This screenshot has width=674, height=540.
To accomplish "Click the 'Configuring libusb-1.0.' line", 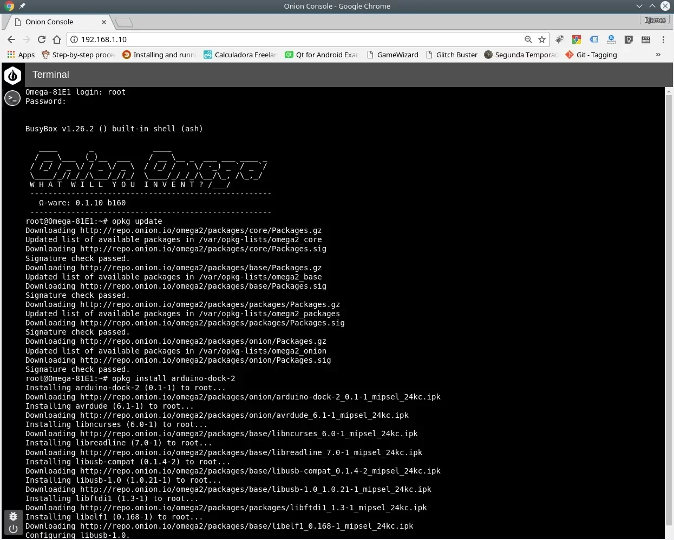I will (77, 535).
